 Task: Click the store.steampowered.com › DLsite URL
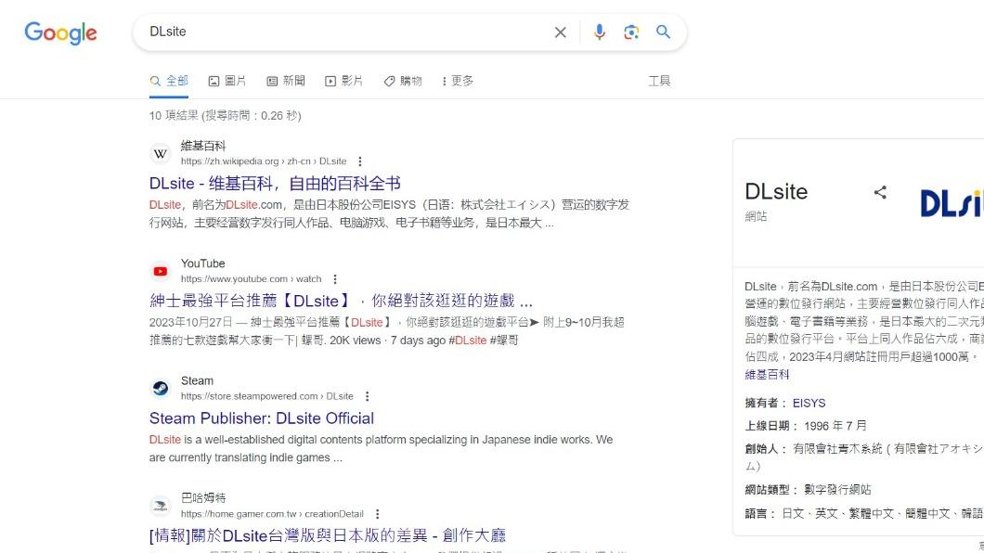[x=267, y=396]
